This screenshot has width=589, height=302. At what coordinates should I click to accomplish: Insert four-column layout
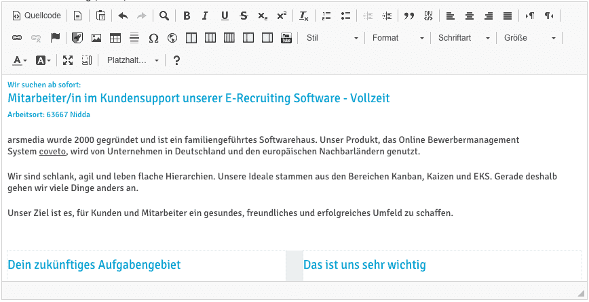pos(229,38)
